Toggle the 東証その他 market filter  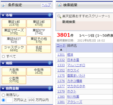[39, 40]
